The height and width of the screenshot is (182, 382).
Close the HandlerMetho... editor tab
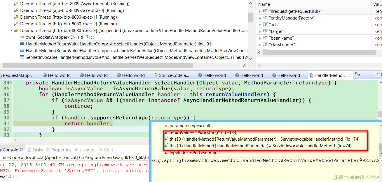[x=349, y=75]
